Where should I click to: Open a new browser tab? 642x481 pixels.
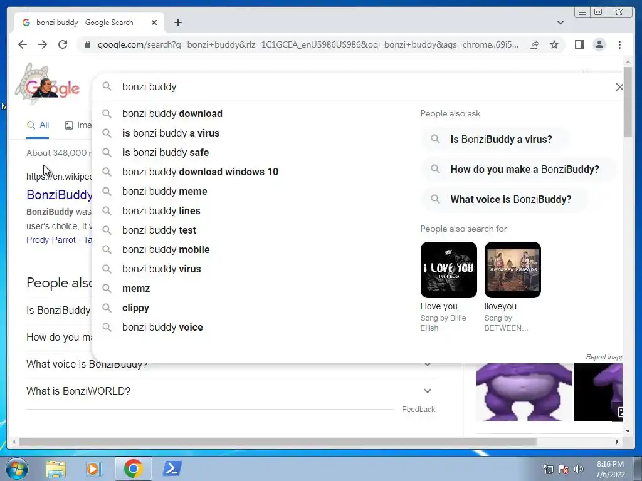click(x=177, y=23)
